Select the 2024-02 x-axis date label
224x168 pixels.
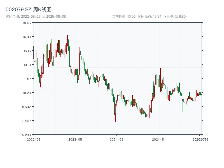117,139
